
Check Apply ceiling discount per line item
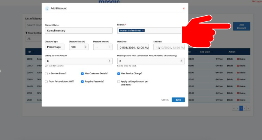(x=119, y=81)
